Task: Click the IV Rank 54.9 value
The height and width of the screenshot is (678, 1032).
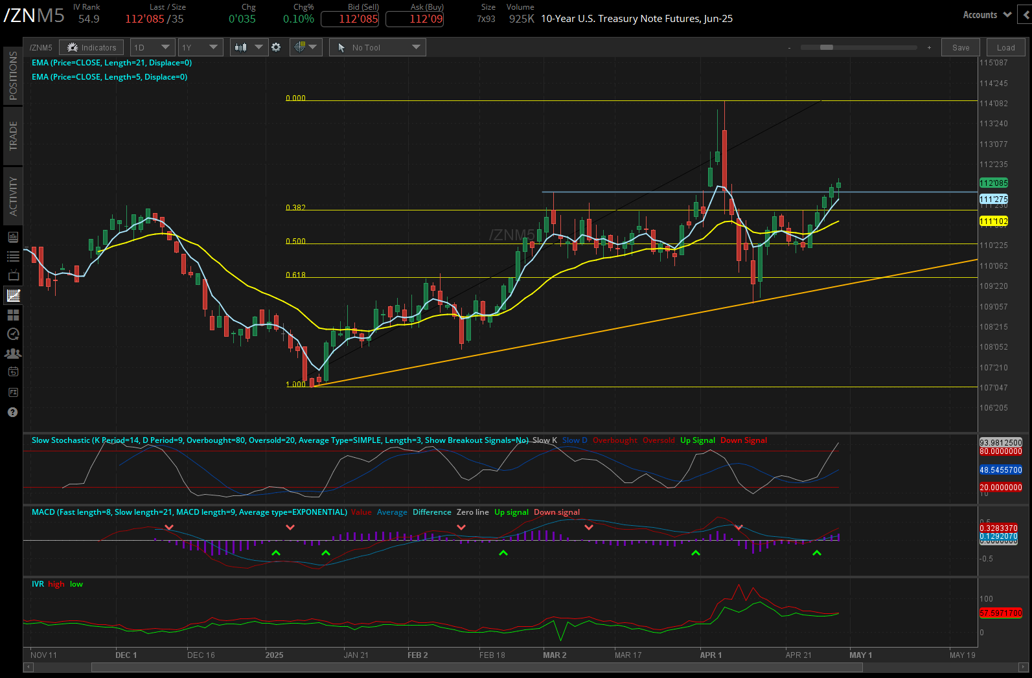Action: click(89, 19)
